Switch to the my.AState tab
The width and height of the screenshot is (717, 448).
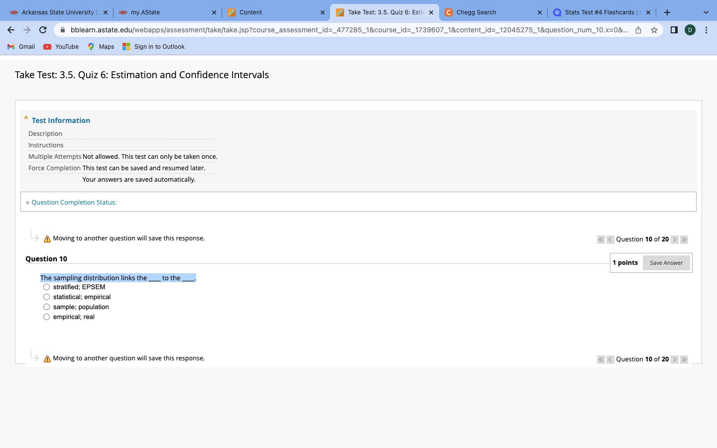pos(167,12)
